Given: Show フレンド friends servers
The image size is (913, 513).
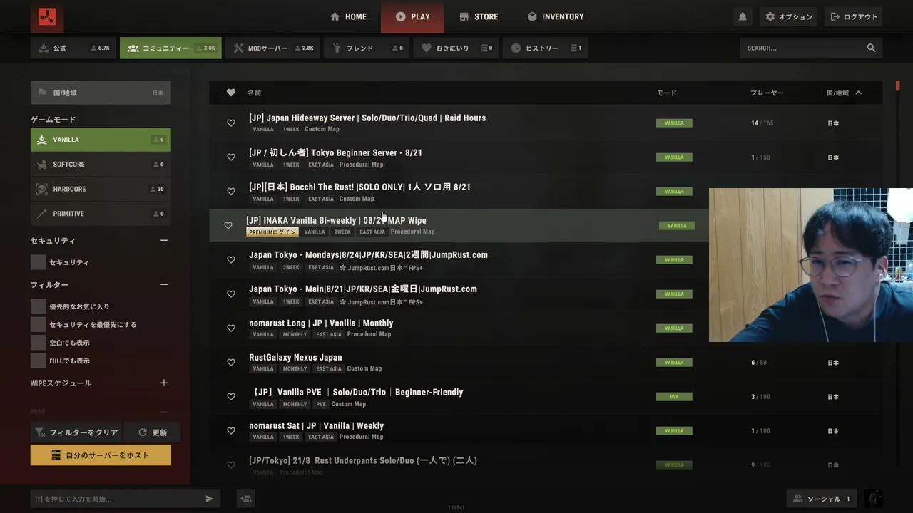Looking at the screenshot, I should pos(367,48).
